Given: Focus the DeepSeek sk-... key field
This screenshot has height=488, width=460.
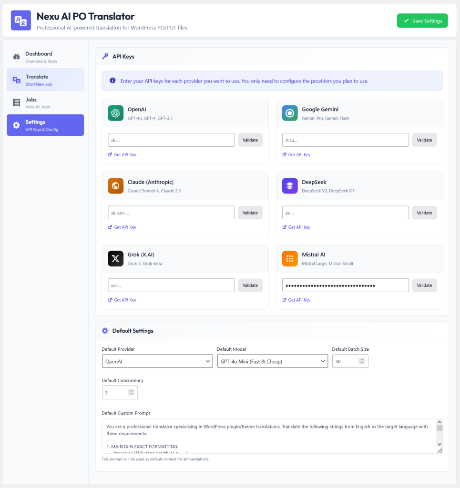Looking at the screenshot, I should point(346,213).
